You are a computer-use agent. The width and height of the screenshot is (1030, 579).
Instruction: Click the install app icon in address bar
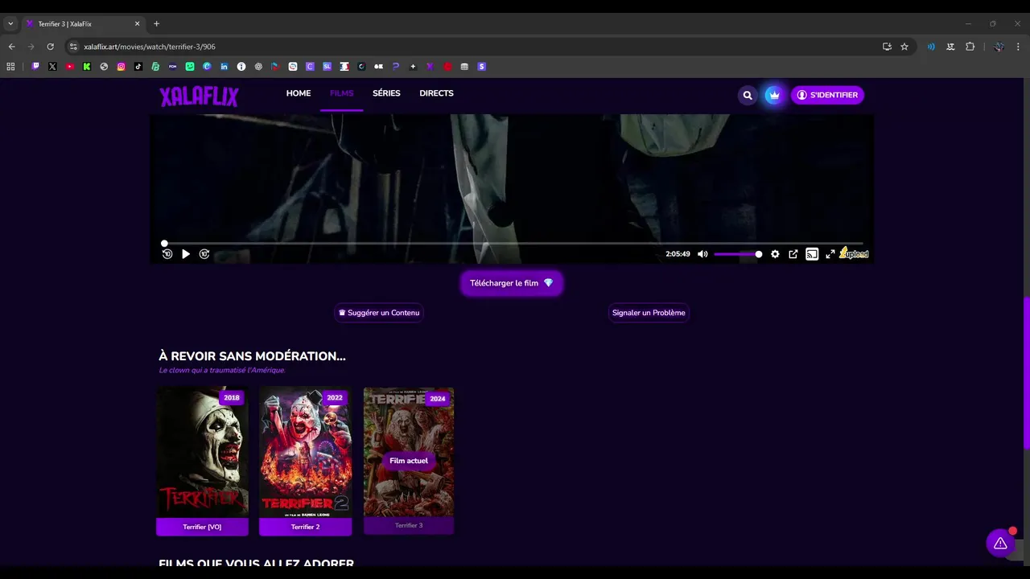click(887, 47)
